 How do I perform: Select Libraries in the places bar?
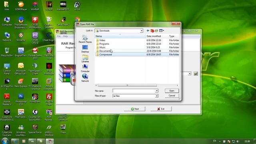coord(85,59)
